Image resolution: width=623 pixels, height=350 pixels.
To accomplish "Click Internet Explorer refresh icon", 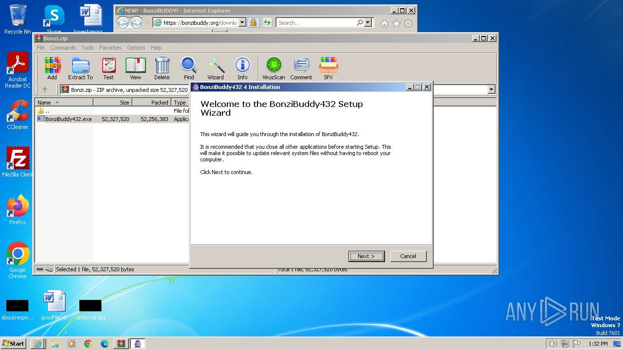I will pos(267,22).
